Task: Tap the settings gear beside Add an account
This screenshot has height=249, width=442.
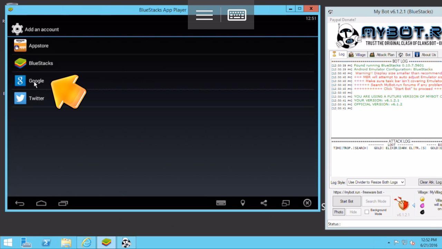Action: point(17,29)
